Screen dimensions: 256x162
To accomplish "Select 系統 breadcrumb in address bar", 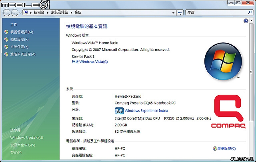I will pyautogui.click(x=78, y=12).
